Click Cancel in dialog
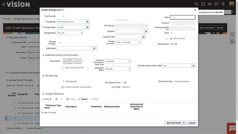The width and height of the screenshot is (238, 134). tap(192, 123)
